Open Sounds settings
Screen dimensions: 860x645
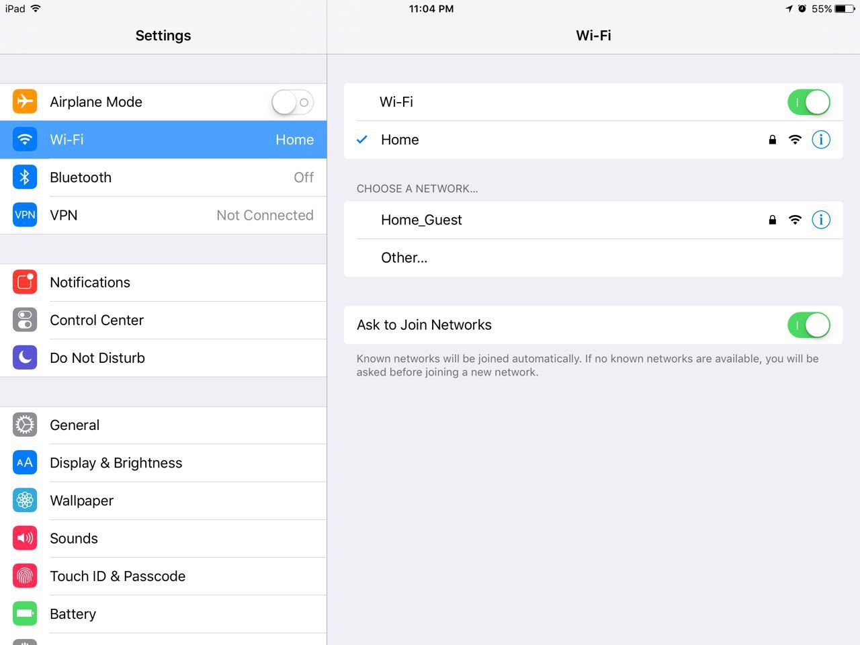163,537
